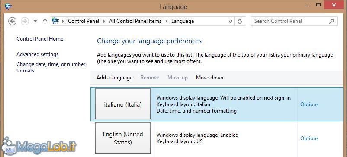The image size is (347, 157).
Task: Open Options for italiano (Italia)
Action: 309,104
